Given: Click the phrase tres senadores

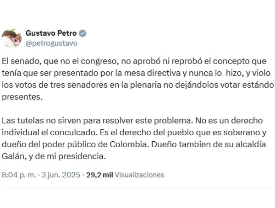Looking at the screenshot, I should coord(79,85).
